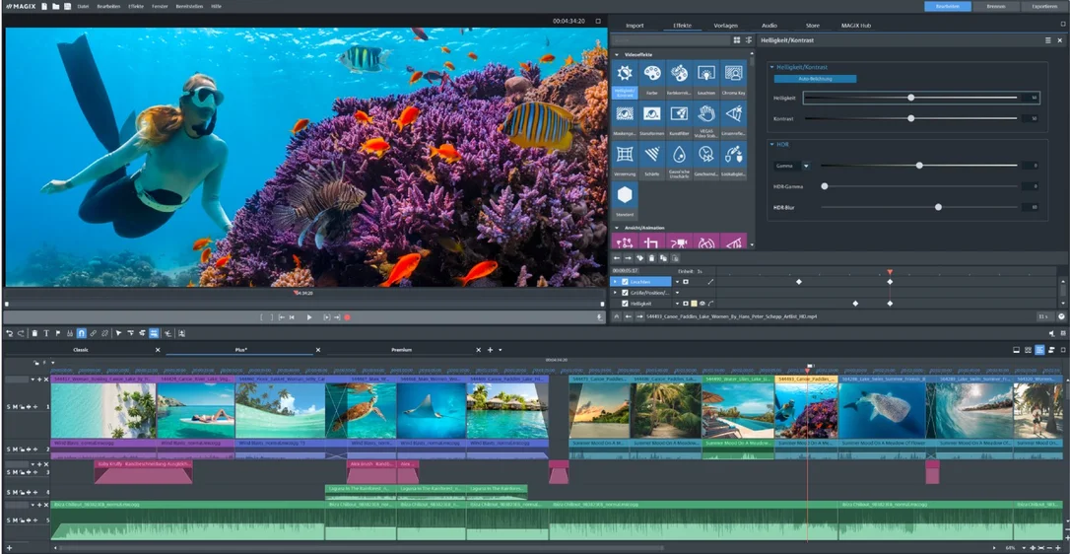The image size is (1070, 554).
Task: Toggle the Helligkeit keyframe row checkbox
Action: pyautogui.click(x=625, y=304)
